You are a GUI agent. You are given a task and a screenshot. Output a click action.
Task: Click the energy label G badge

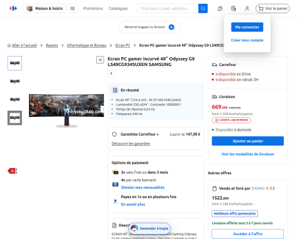(13, 171)
